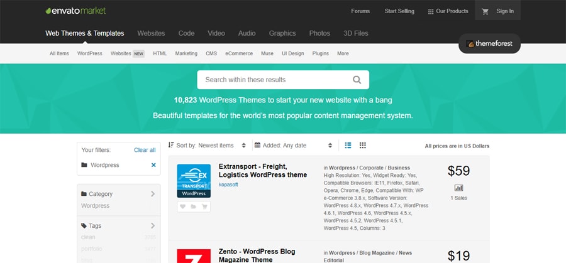This screenshot has width=566, height=263.
Task: Select the Graphics navigation tab
Action: point(282,33)
